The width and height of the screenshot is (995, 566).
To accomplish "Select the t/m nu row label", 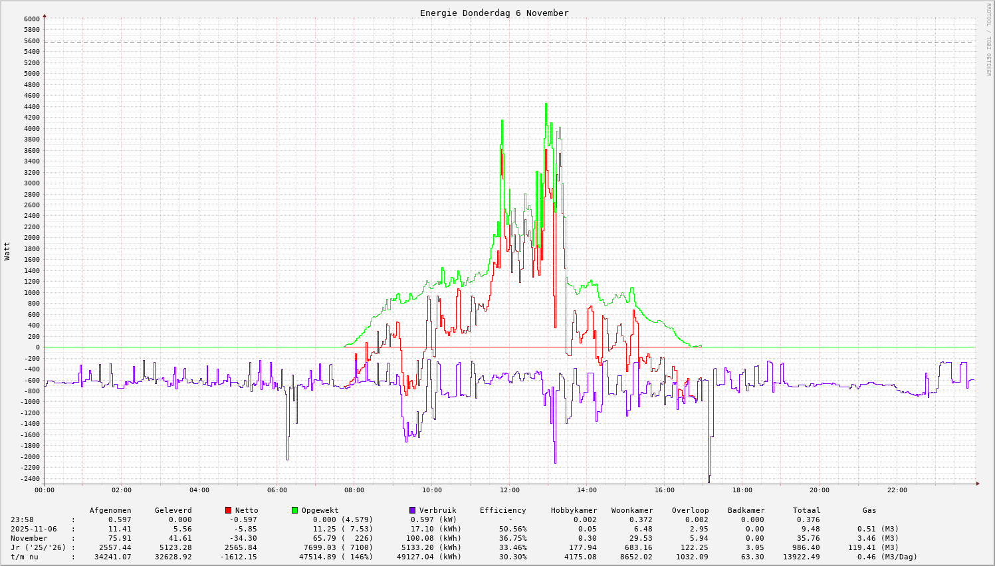I will tap(25, 557).
